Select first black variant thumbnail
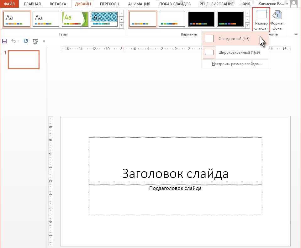Viewport: 301px width, 248px height. pyautogui.click(x=201, y=19)
